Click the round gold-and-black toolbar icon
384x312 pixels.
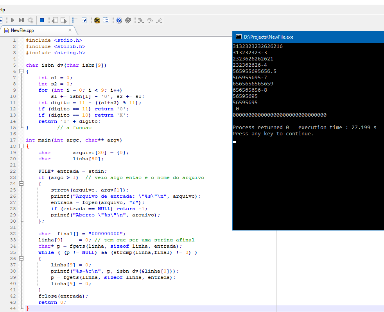click(x=97, y=20)
